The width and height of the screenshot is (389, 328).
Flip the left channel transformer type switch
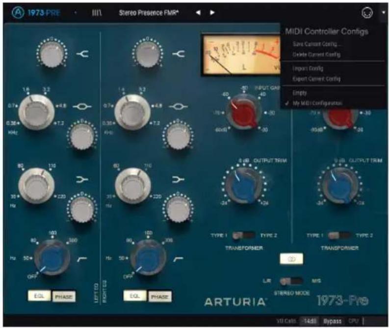(244, 235)
